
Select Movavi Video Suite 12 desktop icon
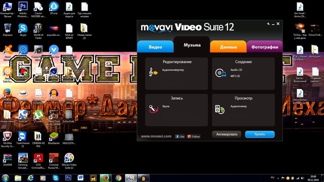[x=69, y=161]
